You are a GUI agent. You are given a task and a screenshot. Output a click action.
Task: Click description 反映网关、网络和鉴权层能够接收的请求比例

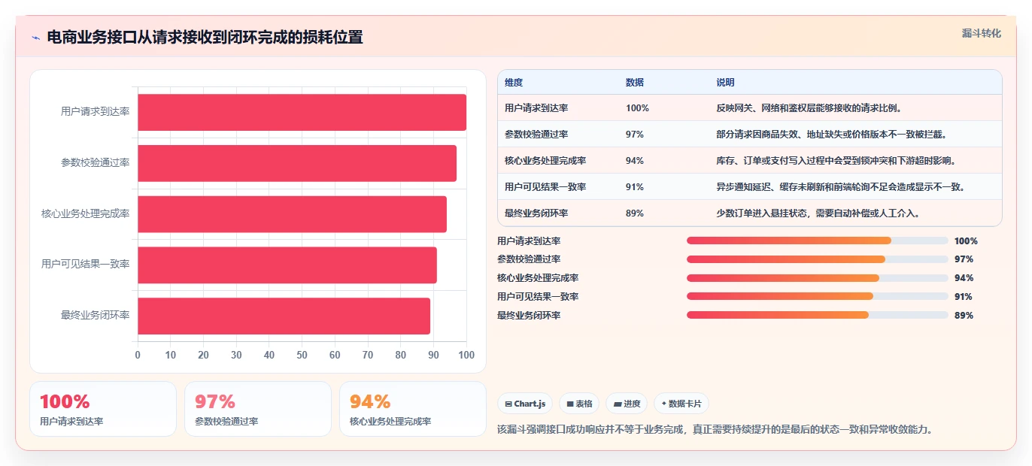[x=809, y=108]
